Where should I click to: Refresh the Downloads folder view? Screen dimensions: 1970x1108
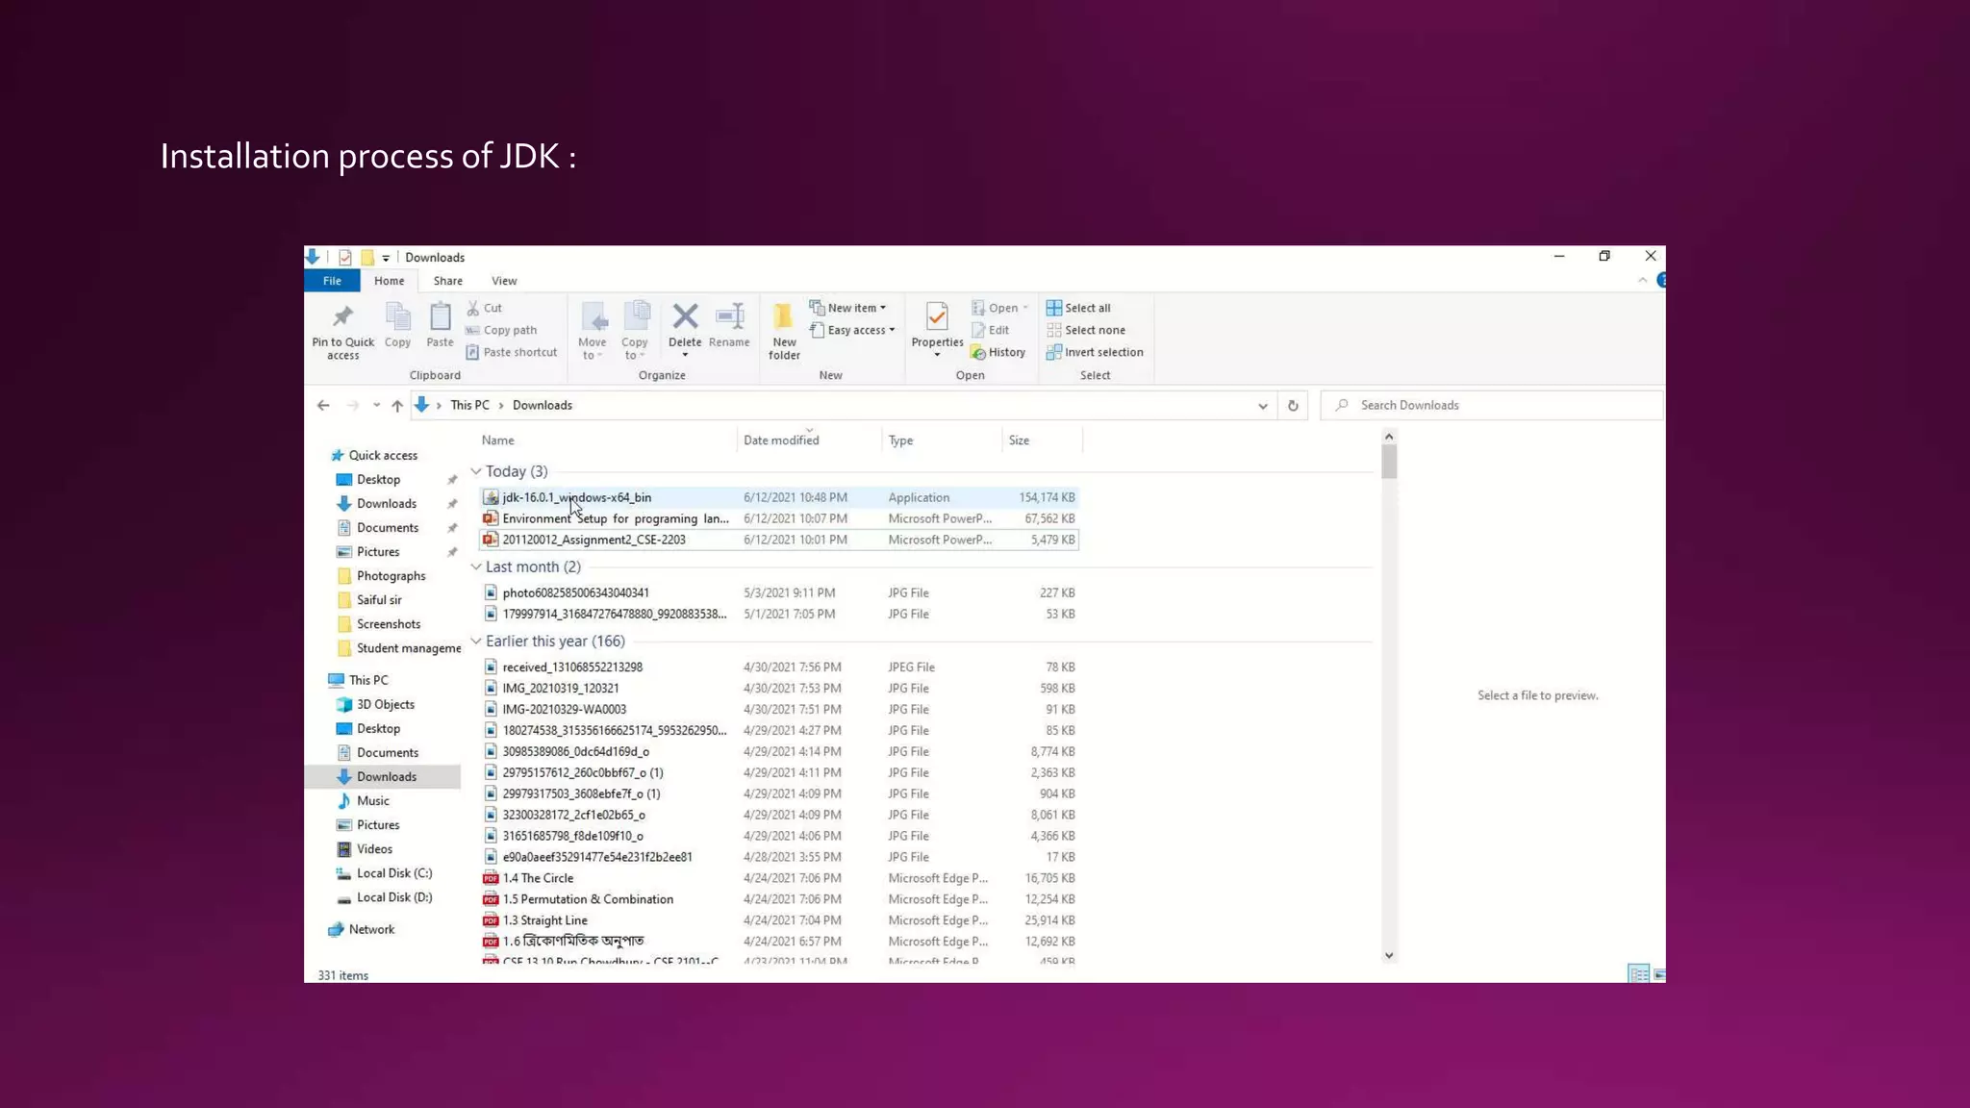point(1293,406)
